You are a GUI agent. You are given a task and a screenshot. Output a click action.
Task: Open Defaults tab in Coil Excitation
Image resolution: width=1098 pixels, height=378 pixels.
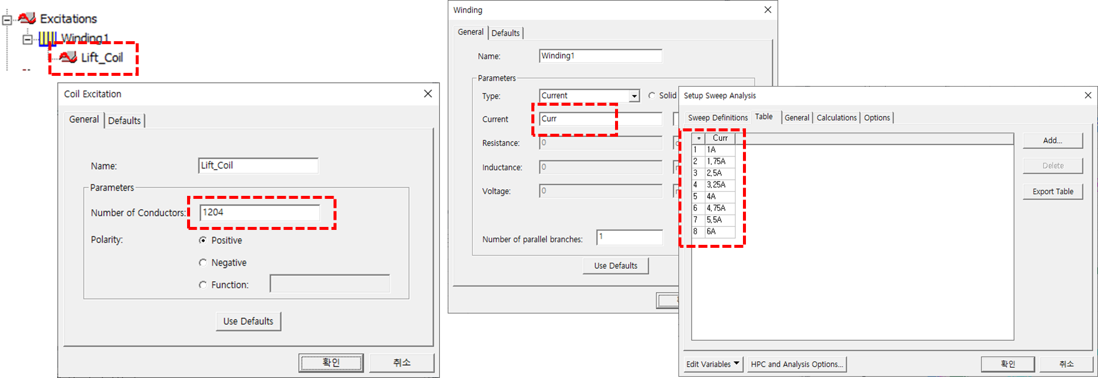tap(124, 121)
